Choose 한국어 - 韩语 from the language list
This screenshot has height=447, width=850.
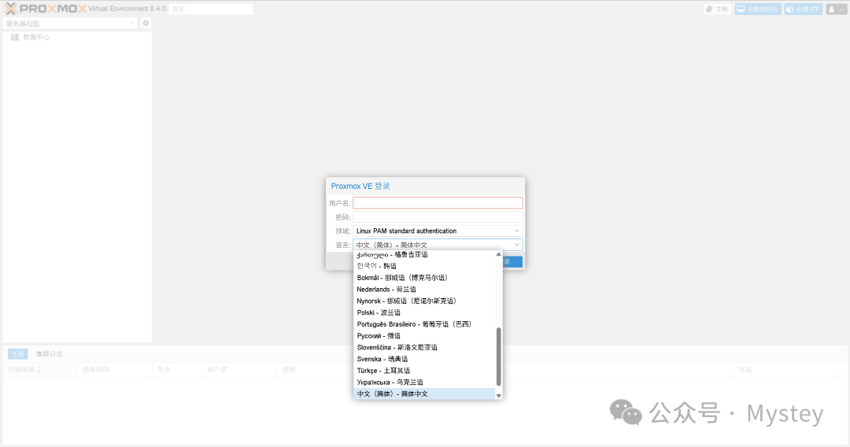(x=424, y=266)
